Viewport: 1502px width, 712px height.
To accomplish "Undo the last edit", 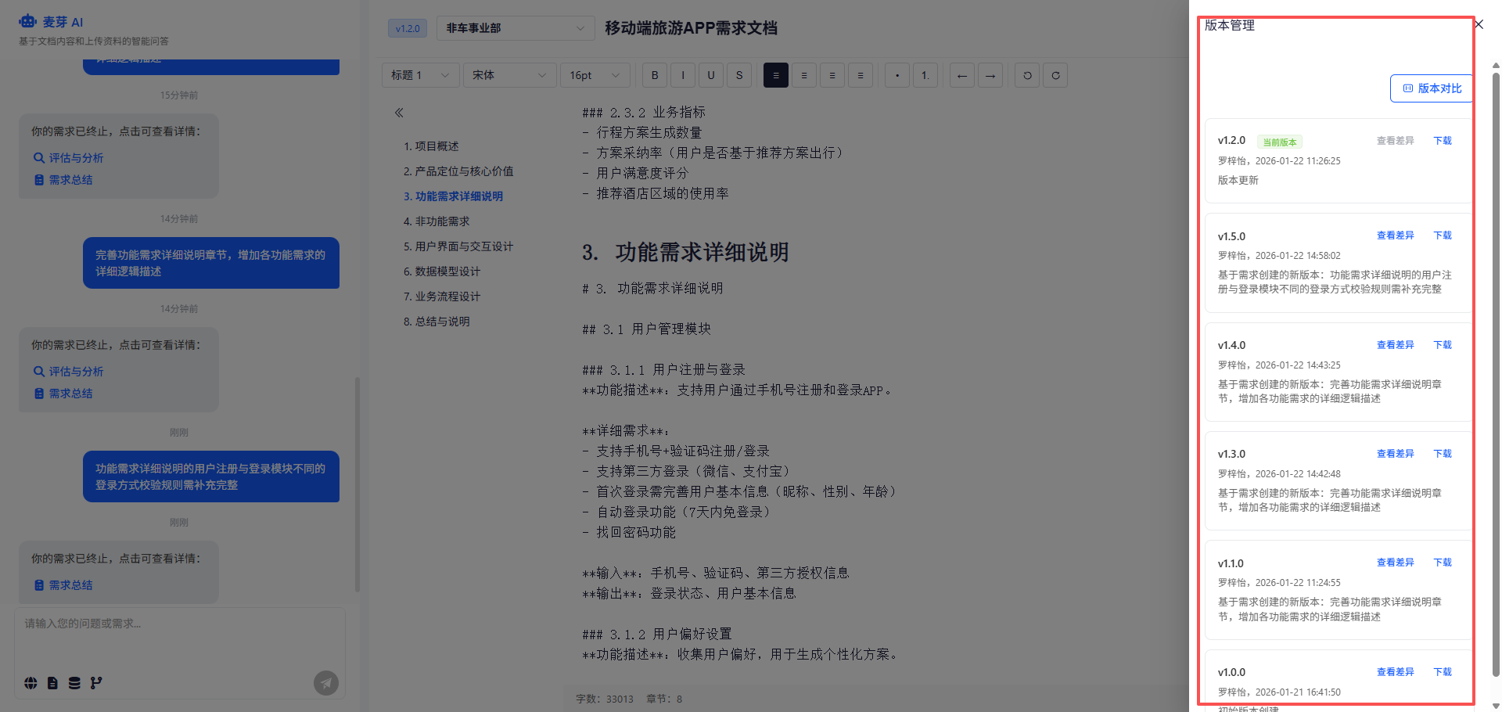I will 1027,75.
